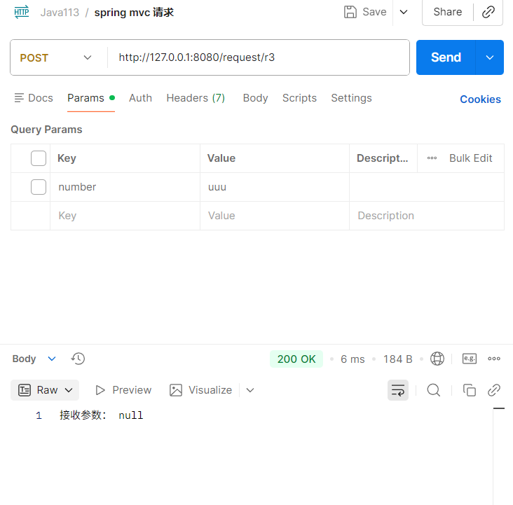Click the HTTP request type icon
The image size is (513, 505).
coord(22,12)
